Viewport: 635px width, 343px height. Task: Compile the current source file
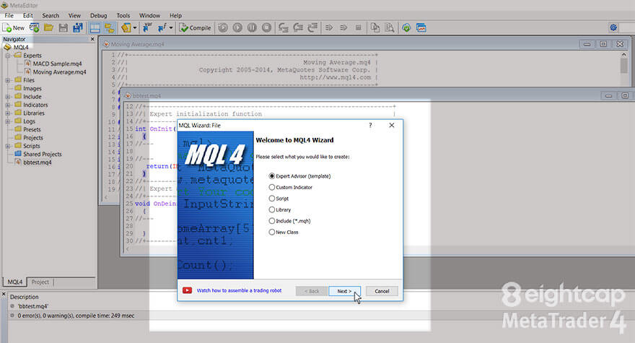click(196, 27)
